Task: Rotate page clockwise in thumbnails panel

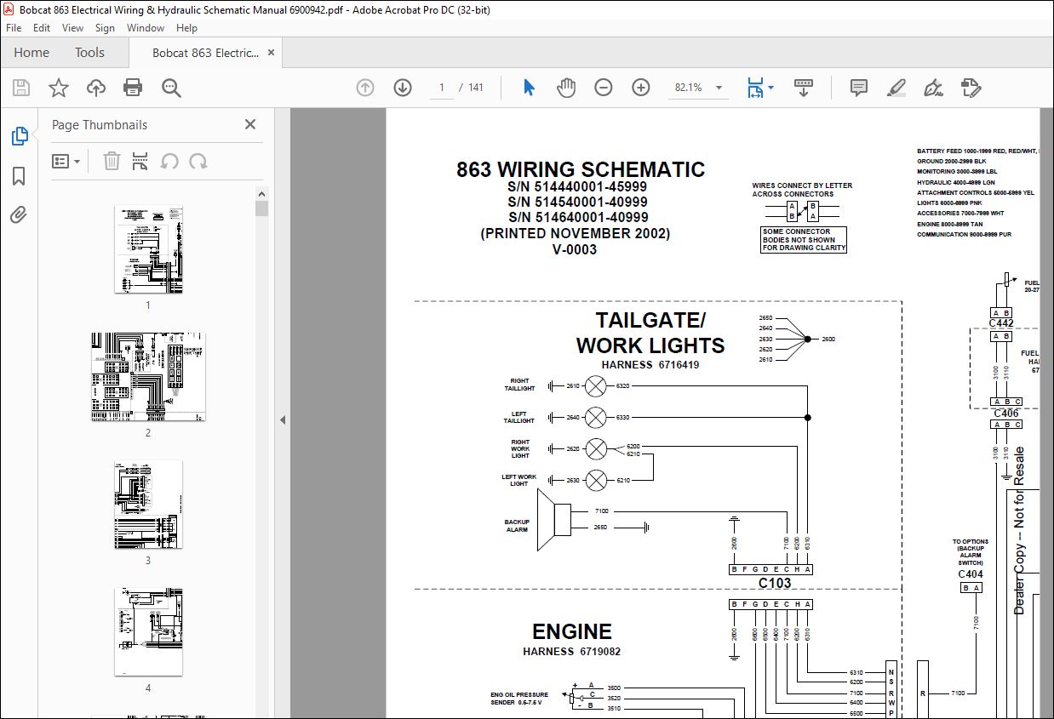Action: 198,161
